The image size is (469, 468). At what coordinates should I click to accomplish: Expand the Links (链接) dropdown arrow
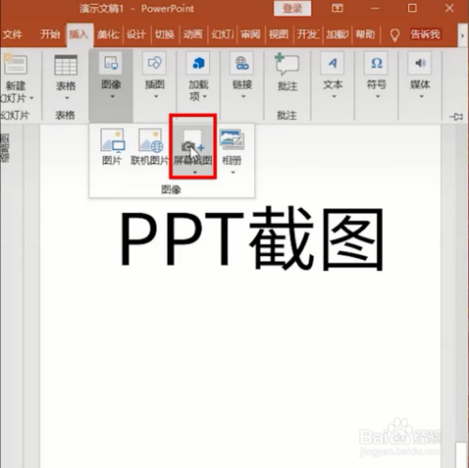coord(243,97)
